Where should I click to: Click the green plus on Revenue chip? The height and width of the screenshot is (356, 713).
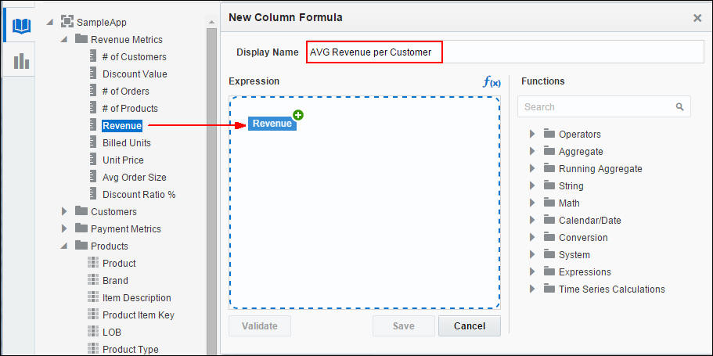click(298, 115)
